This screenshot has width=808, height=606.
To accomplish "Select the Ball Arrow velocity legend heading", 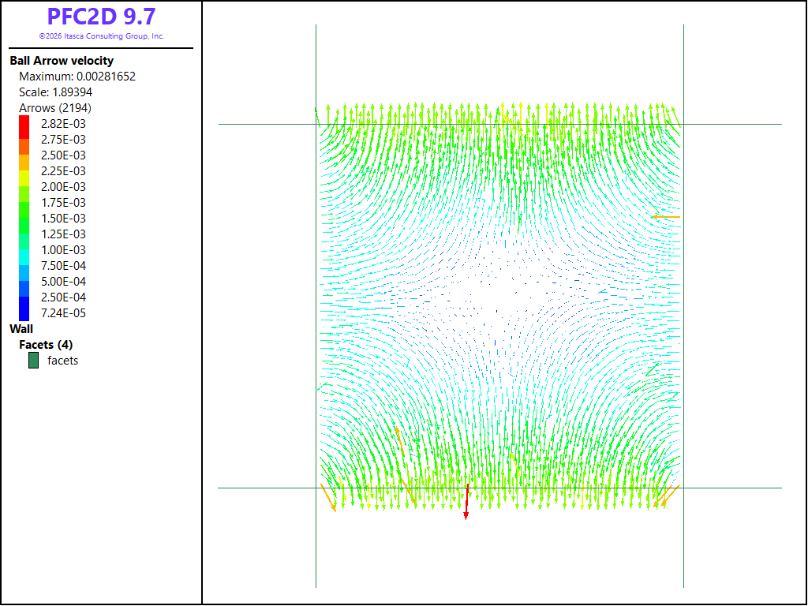I will pos(62,60).
